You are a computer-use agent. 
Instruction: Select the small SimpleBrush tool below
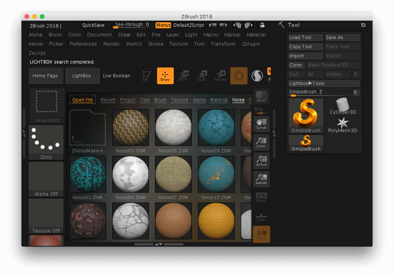[306, 143]
